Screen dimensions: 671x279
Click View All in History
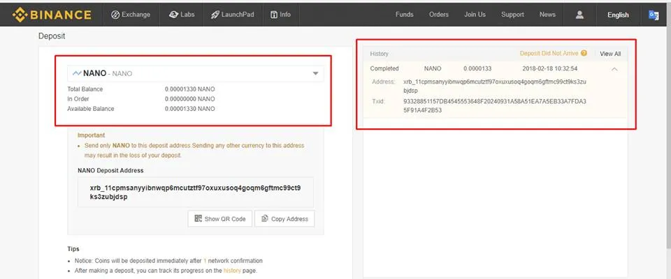[x=610, y=54]
